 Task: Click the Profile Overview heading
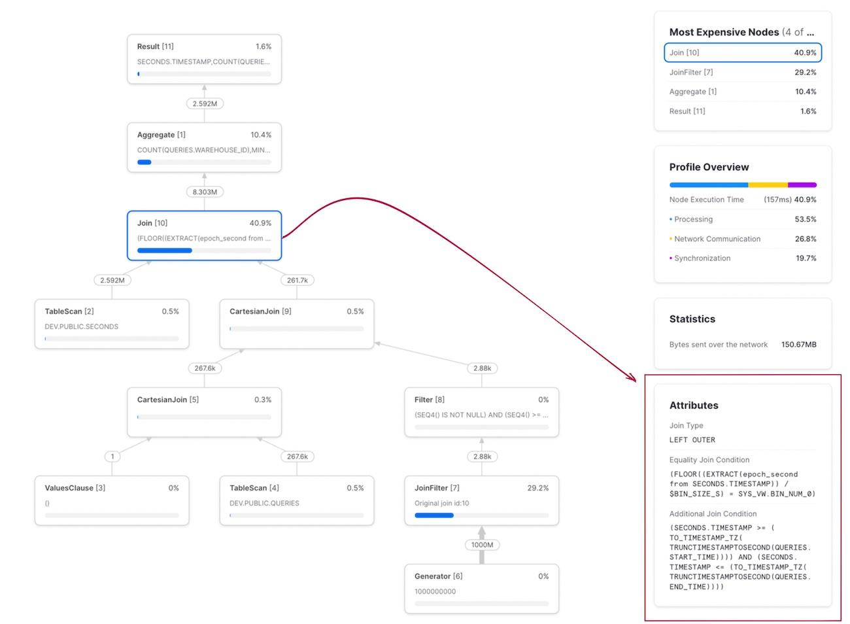(709, 167)
